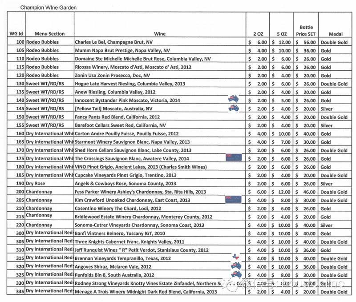Click the Australia flag beside Penfolds Bin 8
The image size is (356, 302).
(x=236, y=274)
